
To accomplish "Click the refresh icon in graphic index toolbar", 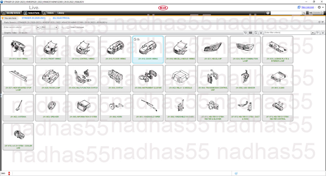I will click(245, 33).
